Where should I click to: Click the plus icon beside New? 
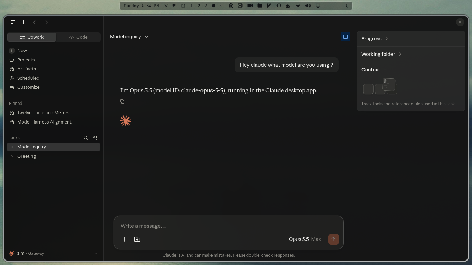click(x=12, y=51)
